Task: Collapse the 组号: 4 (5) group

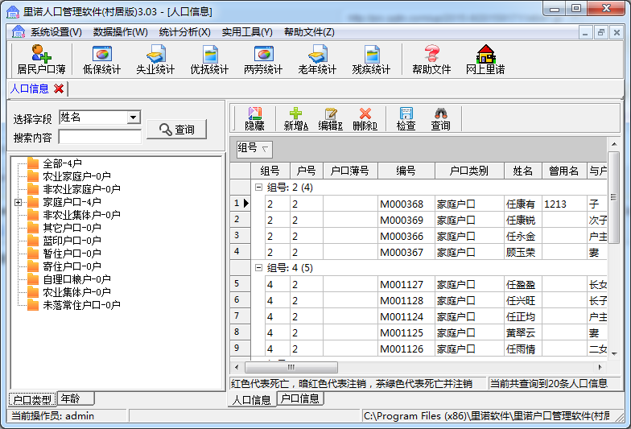Action: click(x=258, y=267)
